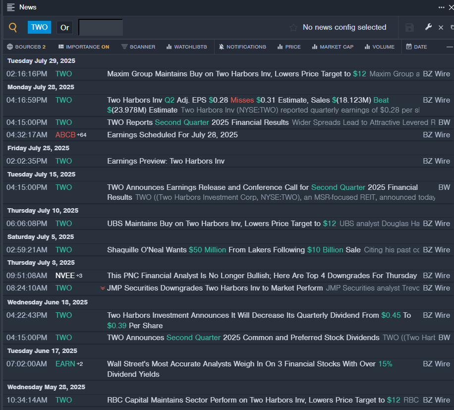Open the Sources 2 filter dropdown
The height and width of the screenshot is (410, 454).
(26, 47)
